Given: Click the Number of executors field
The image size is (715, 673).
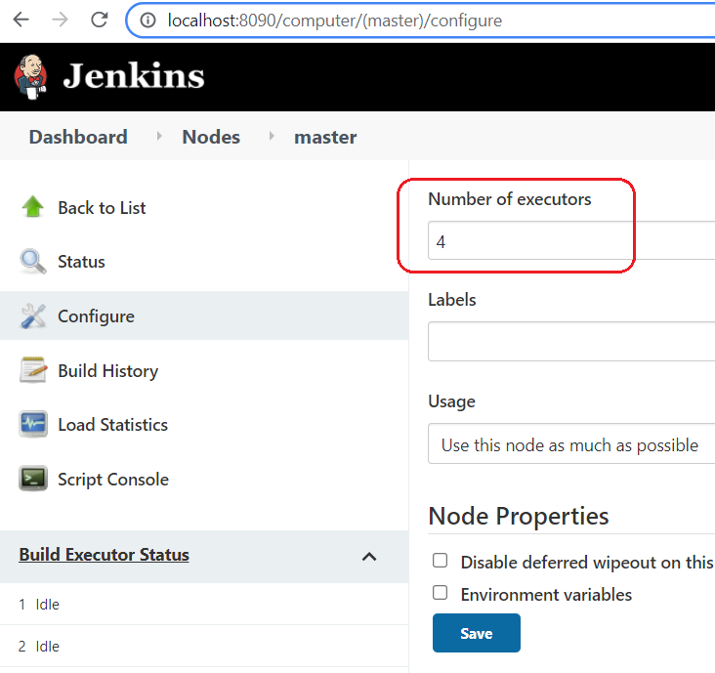Looking at the screenshot, I should click(x=571, y=240).
